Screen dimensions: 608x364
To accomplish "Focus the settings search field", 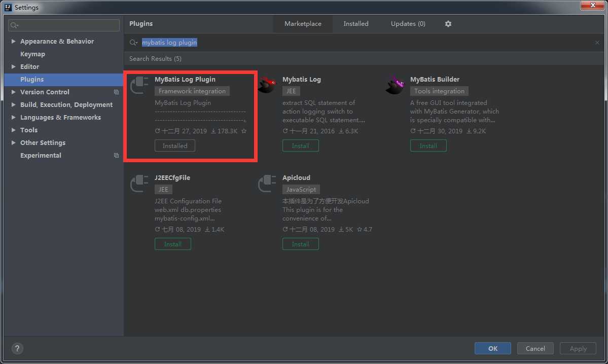I will [x=64, y=25].
